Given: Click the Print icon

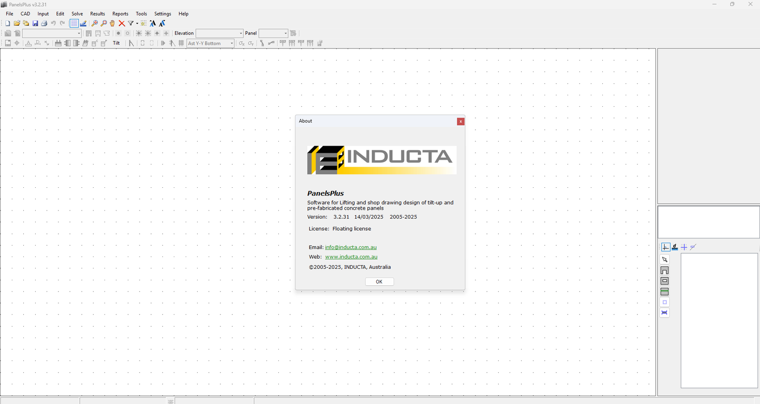Looking at the screenshot, I should point(44,23).
